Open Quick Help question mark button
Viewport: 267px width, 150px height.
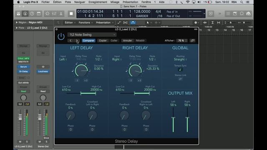pos(32,14)
